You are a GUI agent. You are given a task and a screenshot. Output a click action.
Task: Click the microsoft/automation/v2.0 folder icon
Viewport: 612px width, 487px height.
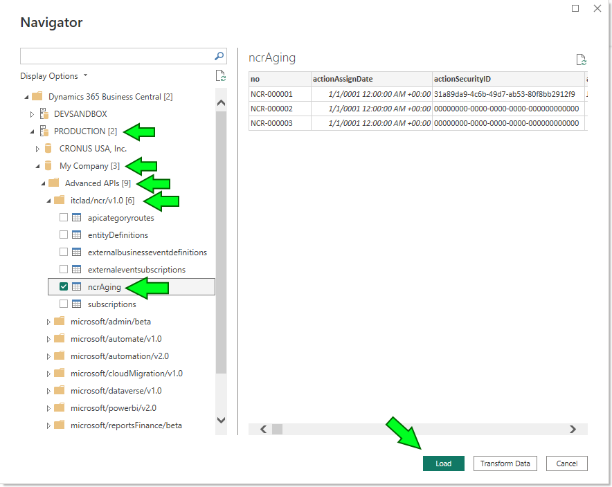coord(60,356)
